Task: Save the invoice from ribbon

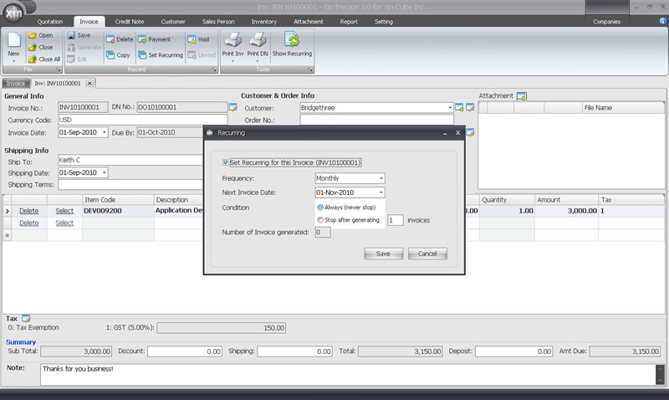Action: [x=79, y=35]
